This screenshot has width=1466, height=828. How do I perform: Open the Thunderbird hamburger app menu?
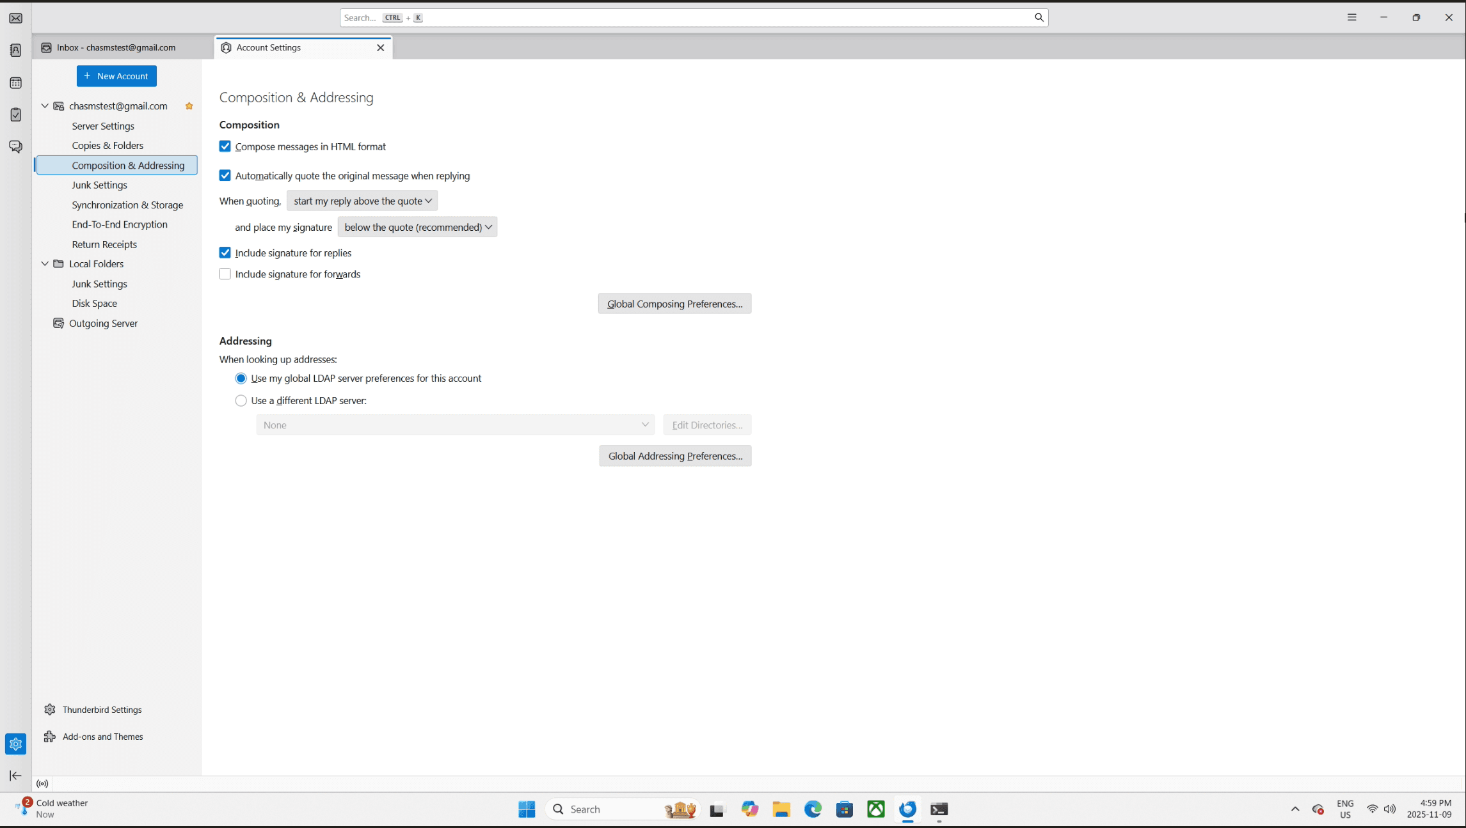[x=1351, y=18]
